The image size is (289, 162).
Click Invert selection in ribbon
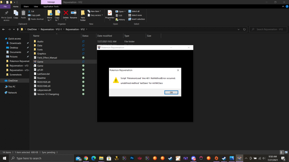137,19
